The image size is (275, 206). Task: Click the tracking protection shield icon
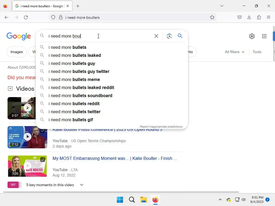53,17
